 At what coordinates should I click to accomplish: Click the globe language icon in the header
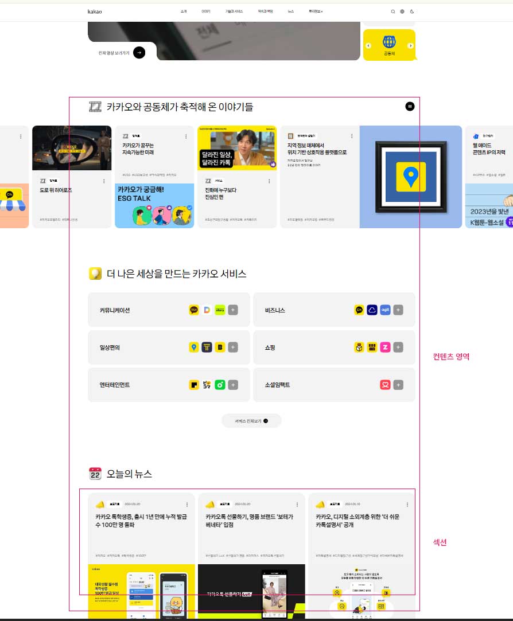pos(402,11)
